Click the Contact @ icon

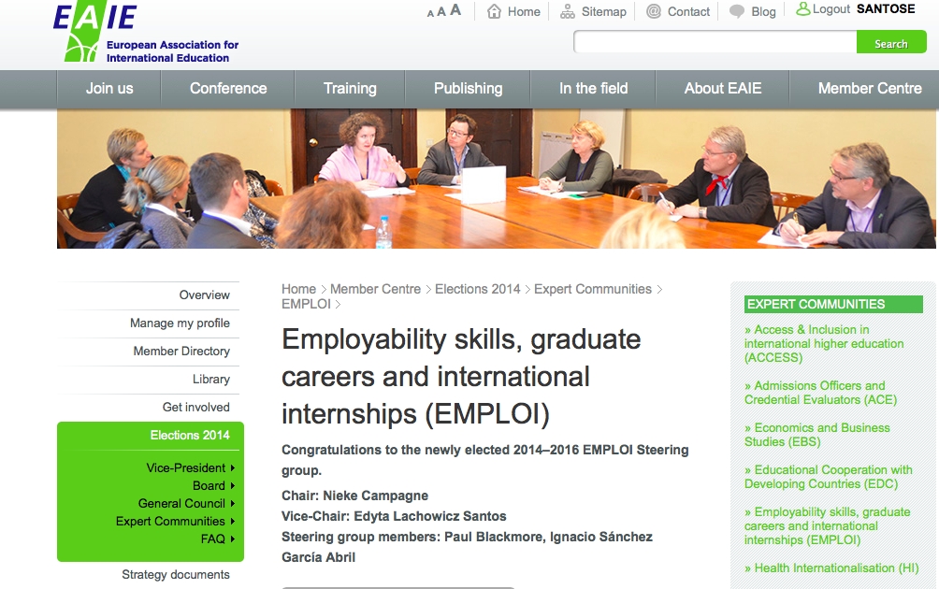(x=653, y=11)
